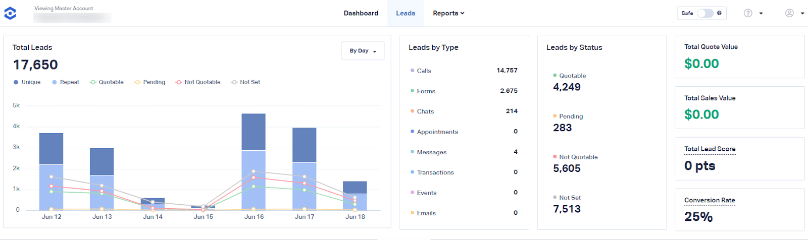
Task: Hide the Not Quotable legend line
Action: coord(198,82)
